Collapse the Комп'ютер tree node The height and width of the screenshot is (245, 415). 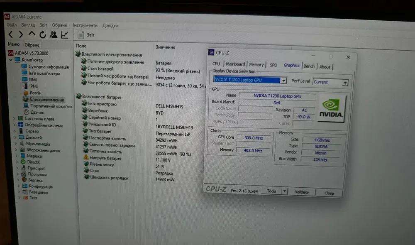(11, 60)
